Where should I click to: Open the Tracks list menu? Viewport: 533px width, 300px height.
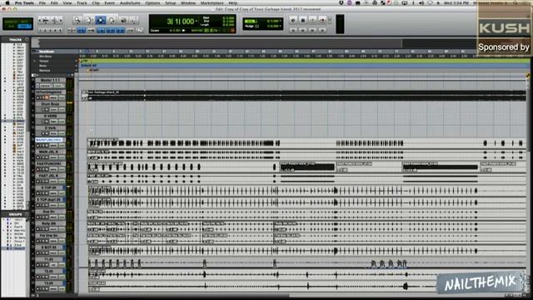[27, 40]
